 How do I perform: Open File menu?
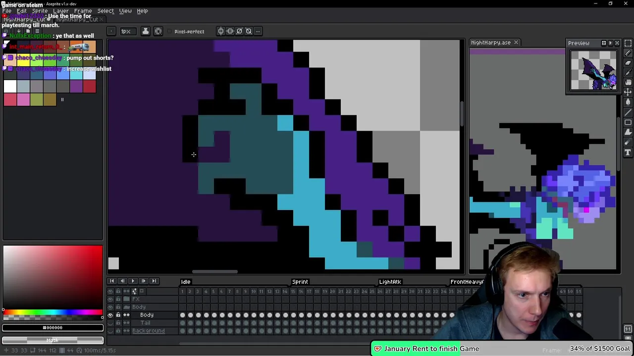(x=7, y=11)
